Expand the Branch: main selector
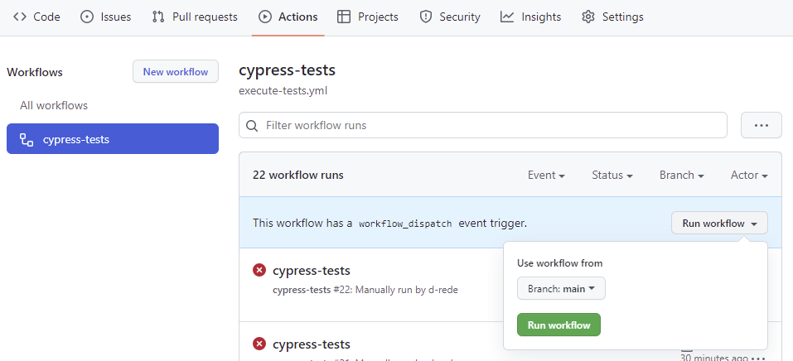The width and height of the screenshot is (793, 361). point(561,288)
